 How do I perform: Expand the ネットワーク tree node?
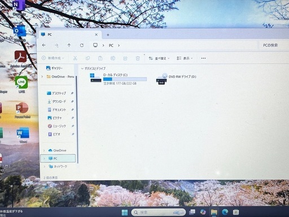[45, 166]
